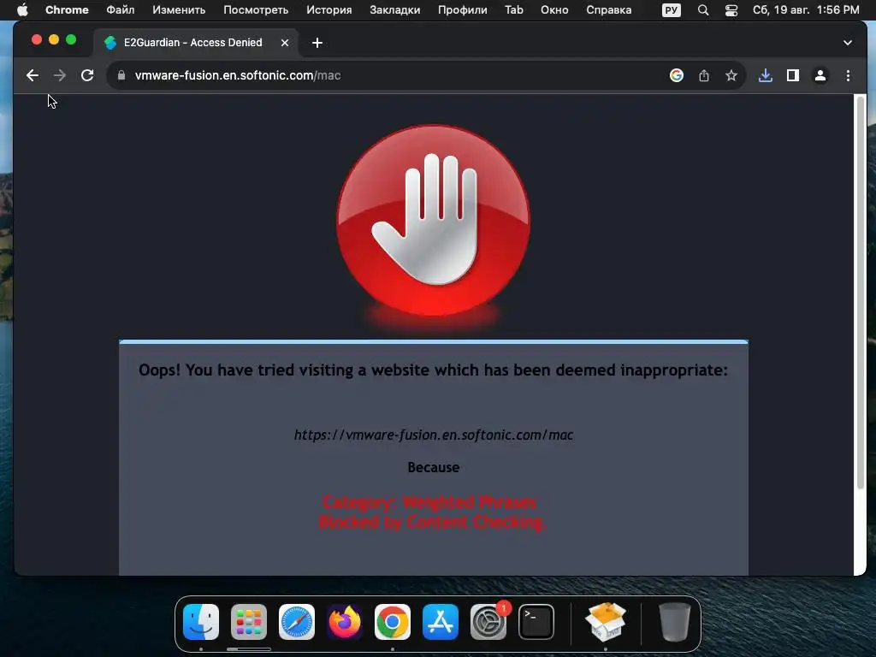Open App Store from the dock
This screenshot has height=657, width=876.
click(441, 622)
